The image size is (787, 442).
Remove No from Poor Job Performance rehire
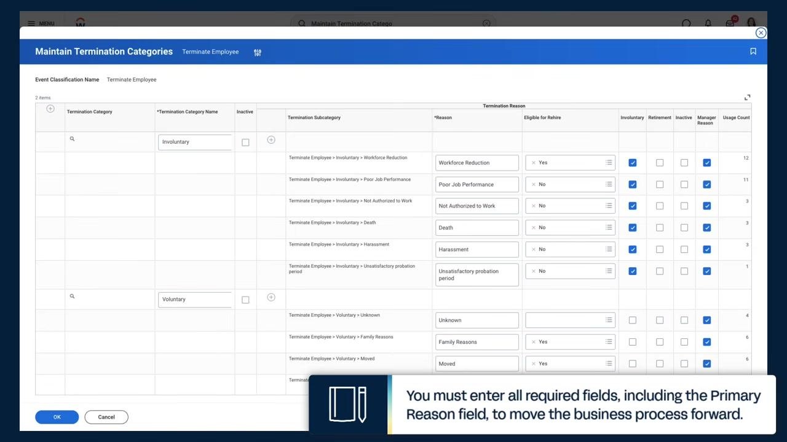[x=534, y=184]
